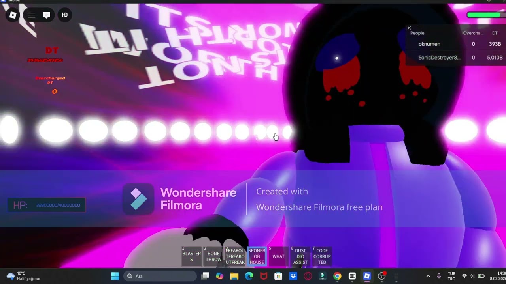
Task: Open volume control in the system tray
Action: click(x=472, y=276)
